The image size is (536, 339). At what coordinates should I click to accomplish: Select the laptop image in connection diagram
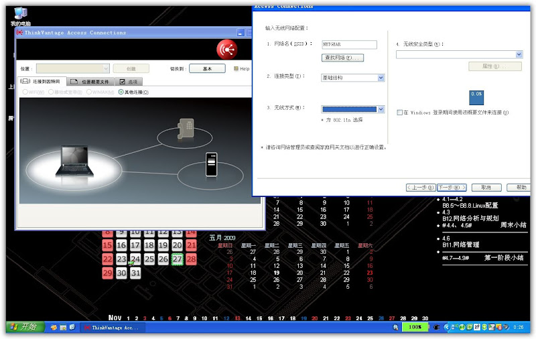pos(74,161)
